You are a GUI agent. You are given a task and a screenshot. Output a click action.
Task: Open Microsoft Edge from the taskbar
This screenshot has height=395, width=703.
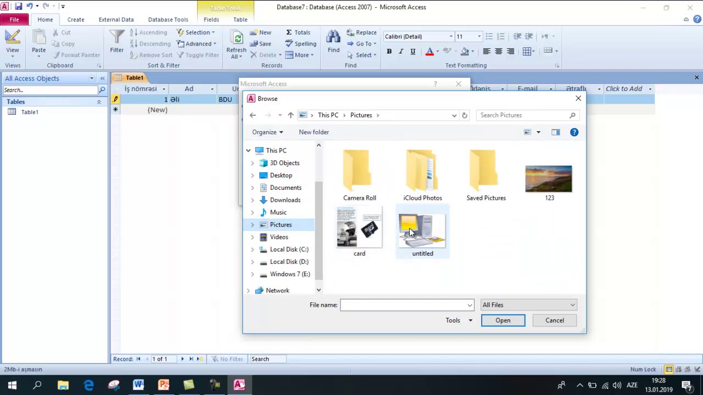[x=88, y=385]
